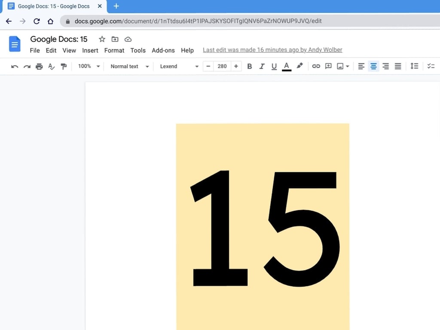Open the Normal text style dropdown
This screenshot has width=440, height=330.
130,67
